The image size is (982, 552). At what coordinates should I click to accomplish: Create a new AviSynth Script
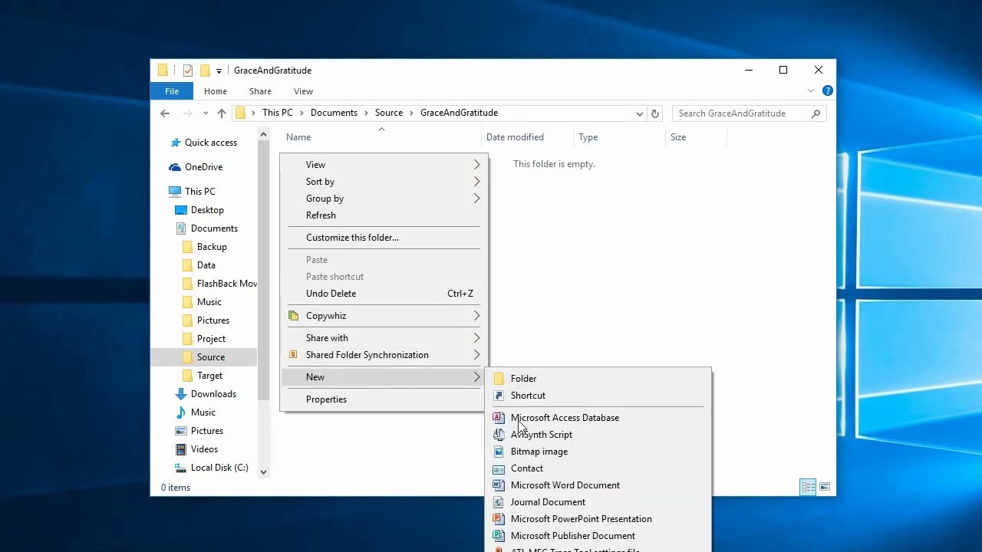point(598,435)
